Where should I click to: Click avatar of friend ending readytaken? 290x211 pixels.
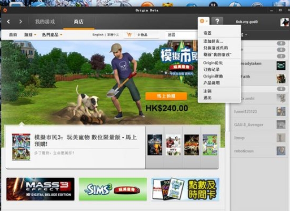coord(281,66)
